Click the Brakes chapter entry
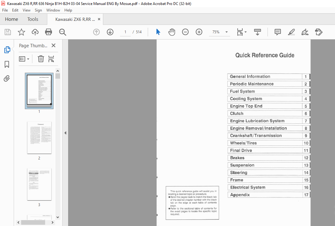Screen dimensions: 335x226 pos(269,158)
